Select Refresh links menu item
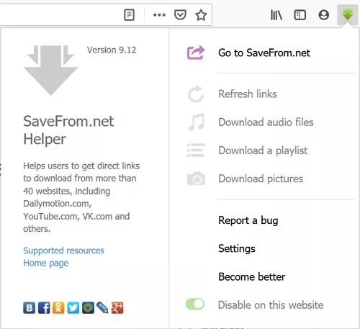 pos(248,94)
